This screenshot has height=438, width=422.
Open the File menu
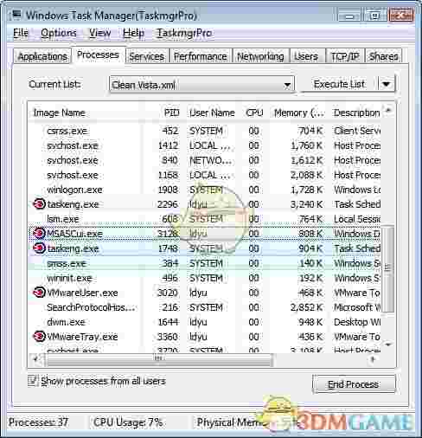21,33
